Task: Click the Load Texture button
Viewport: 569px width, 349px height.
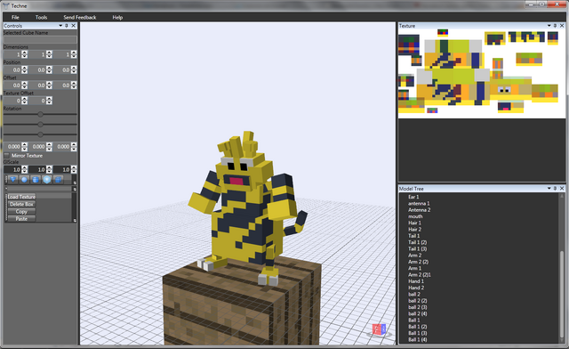Action: click(x=21, y=197)
